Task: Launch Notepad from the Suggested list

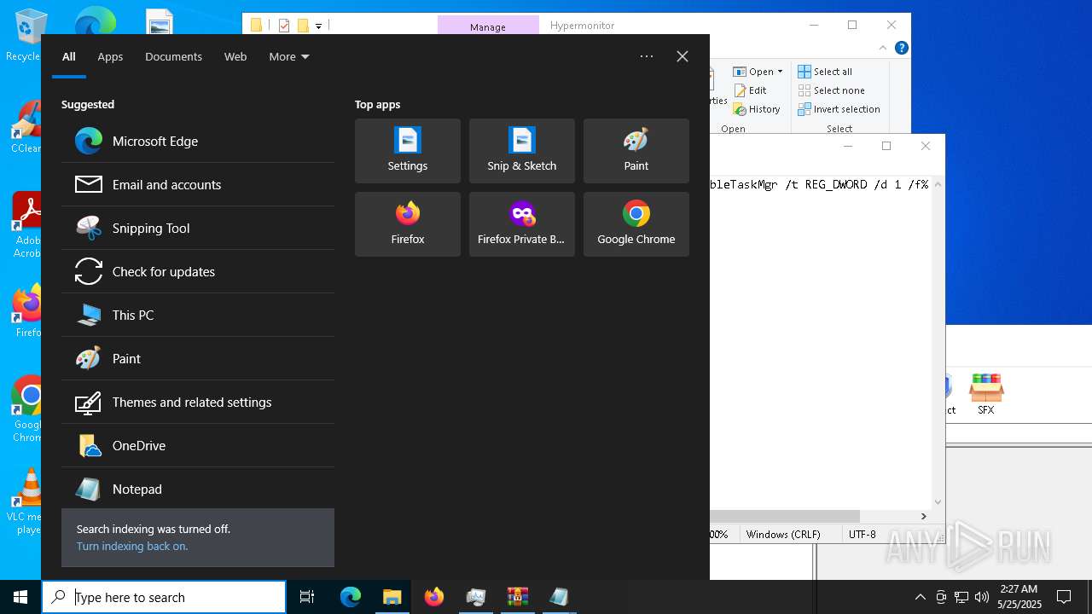Action: coord(198,489)
